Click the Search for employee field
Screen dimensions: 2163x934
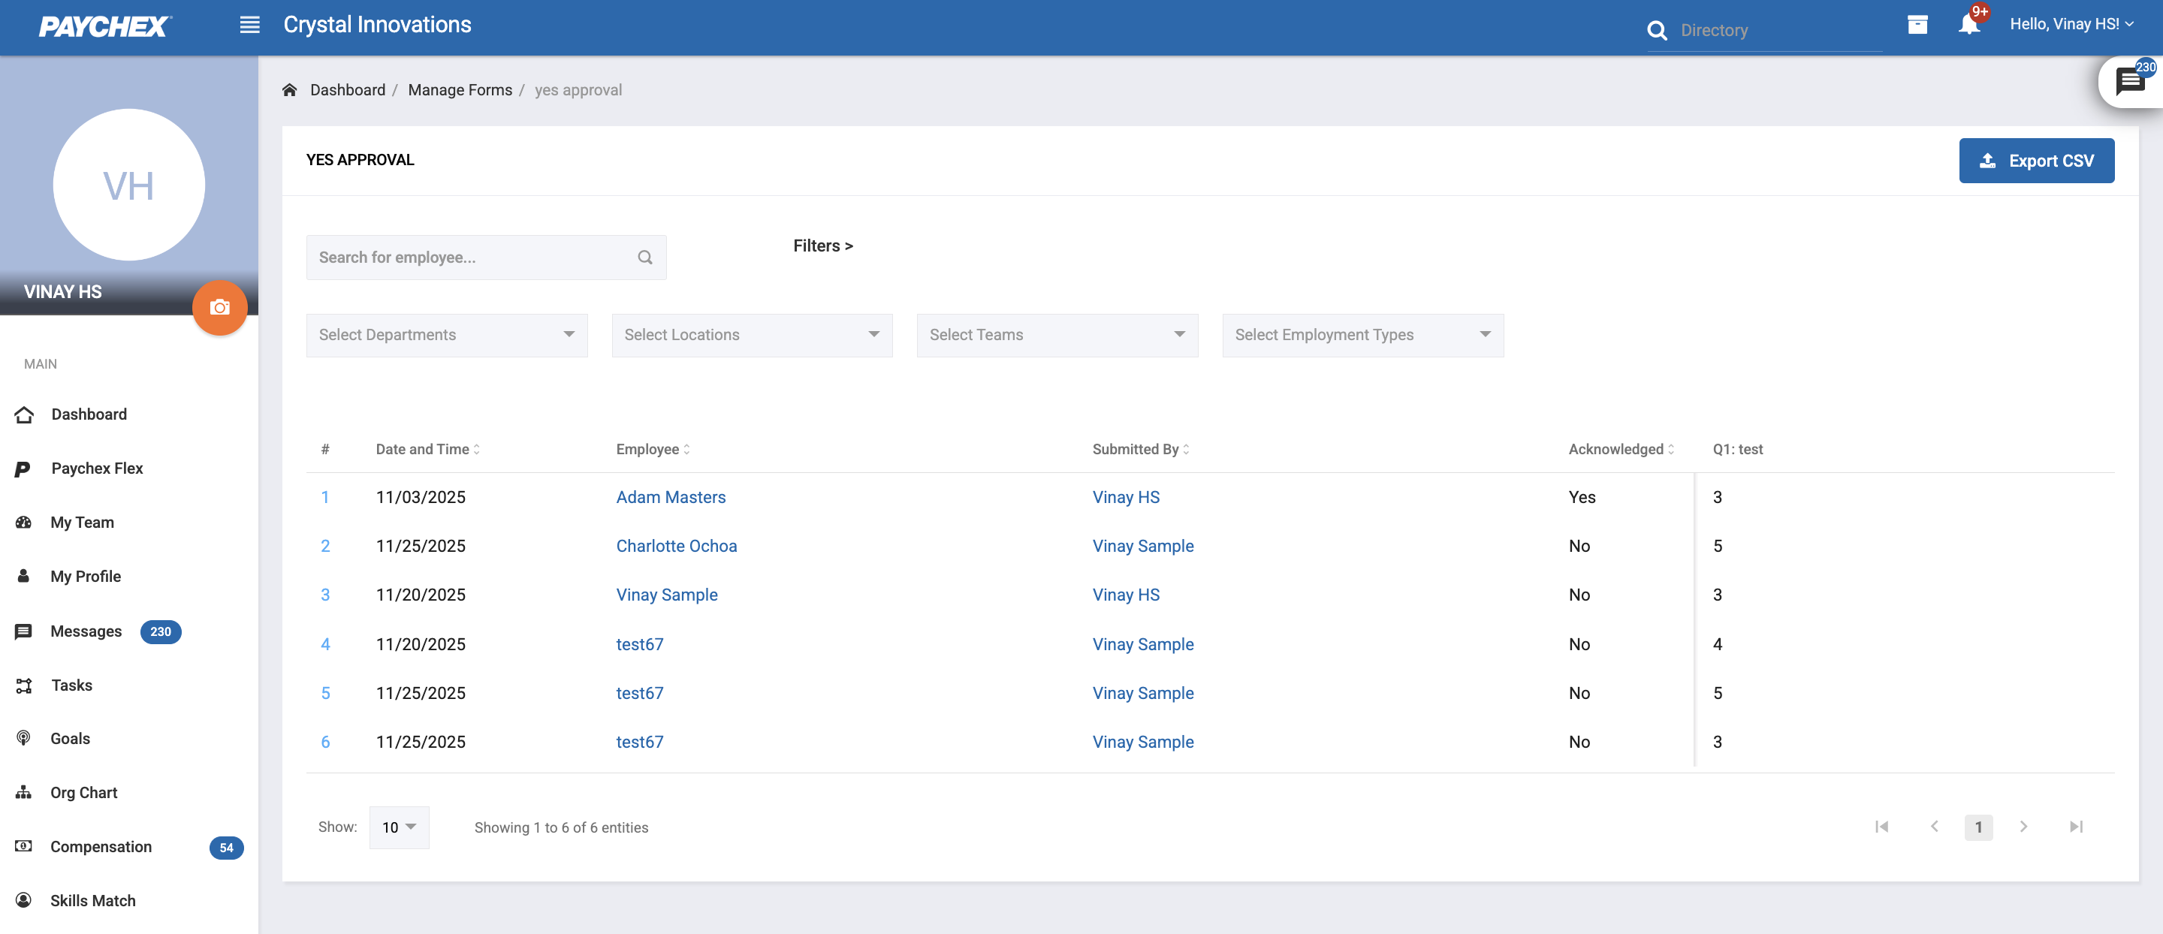470,258
